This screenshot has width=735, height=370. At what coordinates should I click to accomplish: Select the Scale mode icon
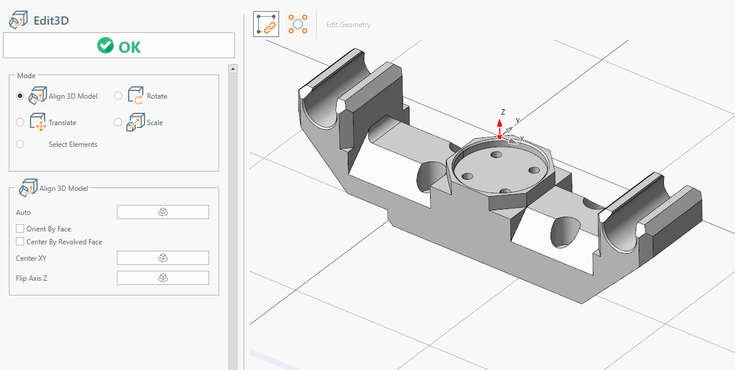coord(136,122)
